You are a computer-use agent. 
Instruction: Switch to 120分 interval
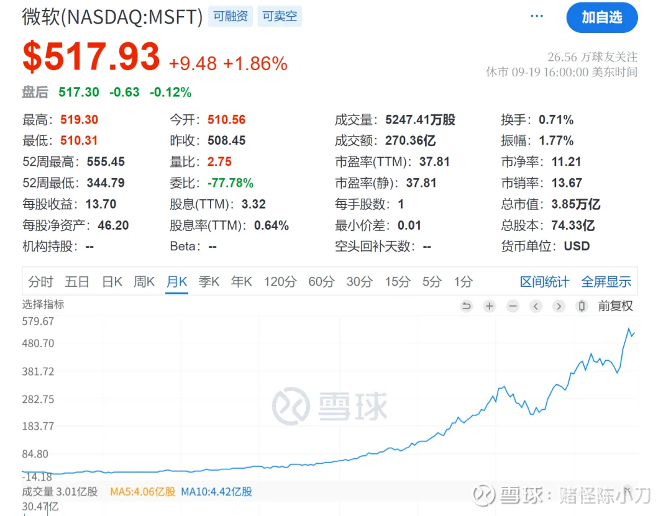[280, 281]
